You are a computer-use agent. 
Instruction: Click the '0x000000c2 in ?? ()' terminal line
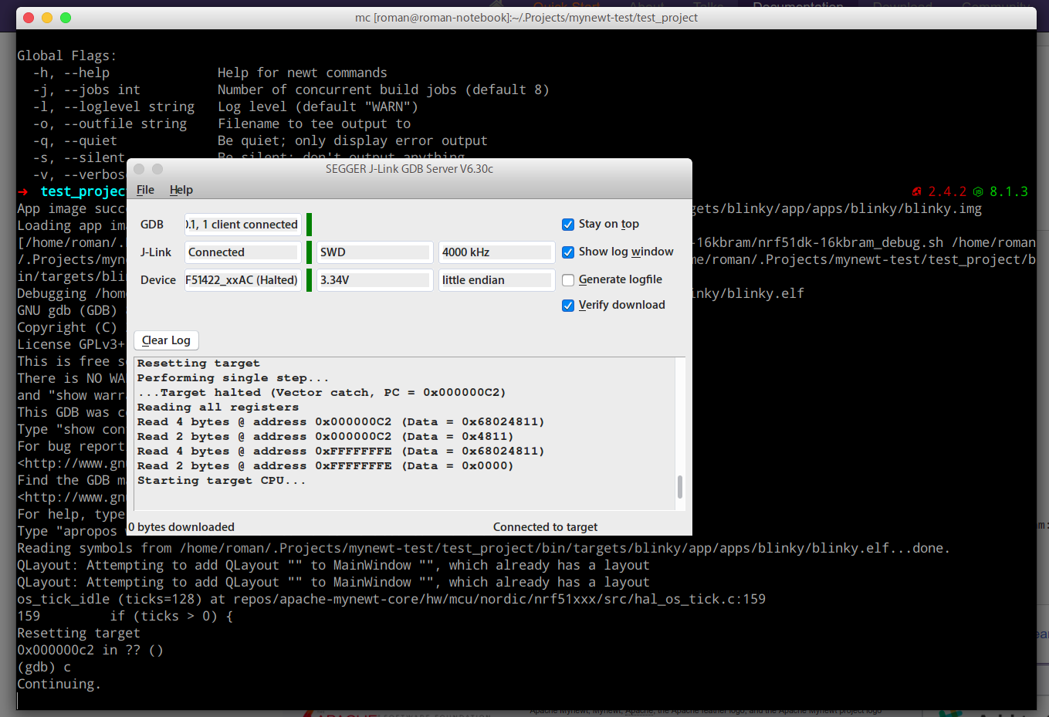coord(90,650)
